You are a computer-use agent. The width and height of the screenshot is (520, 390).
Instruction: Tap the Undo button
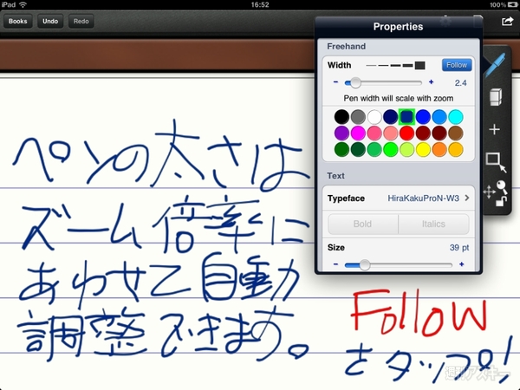[50, 21]
